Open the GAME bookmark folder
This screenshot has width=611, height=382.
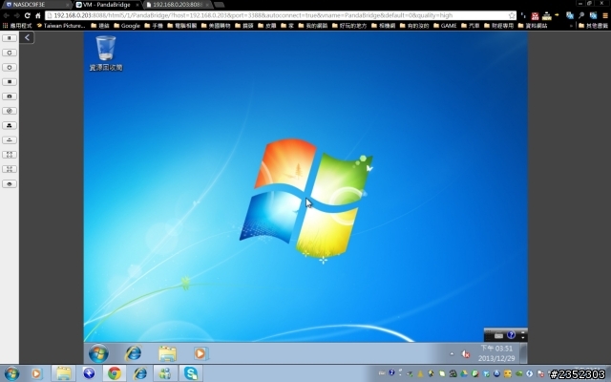click(x=445, y=26)
